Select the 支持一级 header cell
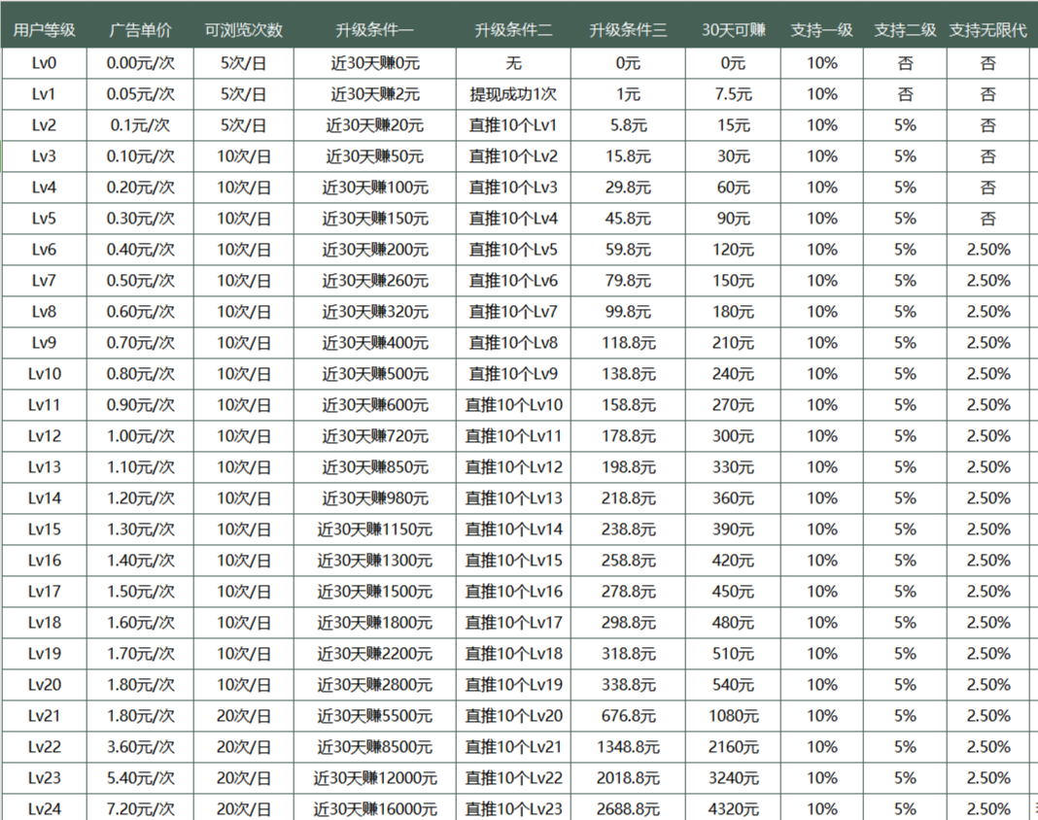Screen dimensions: 1038x820 (x=821, y=30)
